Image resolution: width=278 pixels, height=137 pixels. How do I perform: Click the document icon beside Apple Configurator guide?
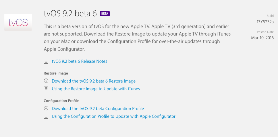pos(46,116)
